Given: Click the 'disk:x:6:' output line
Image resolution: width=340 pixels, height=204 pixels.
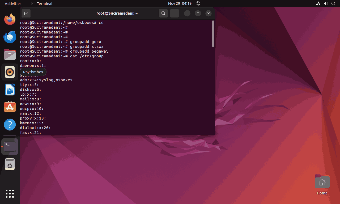Looking at the screenshot, I should (x=31, y=90).
